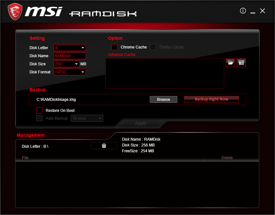Click the backup path C:\RAMDiskImage.img
This screenshot has height=215, width=275.
[x=56, y=100]
